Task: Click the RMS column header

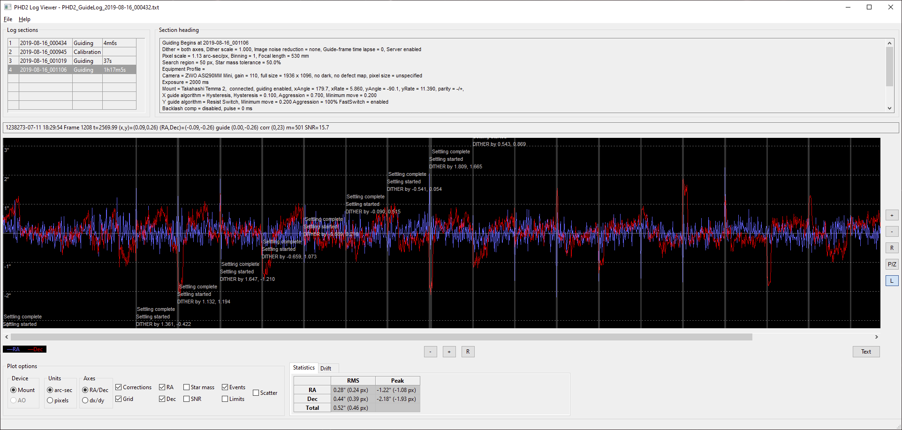Action: (353, 381)
